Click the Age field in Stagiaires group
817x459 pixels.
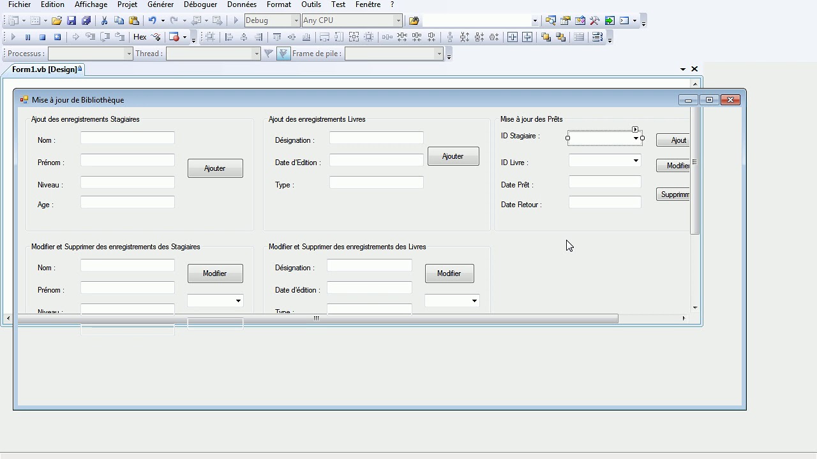(128, 202)
